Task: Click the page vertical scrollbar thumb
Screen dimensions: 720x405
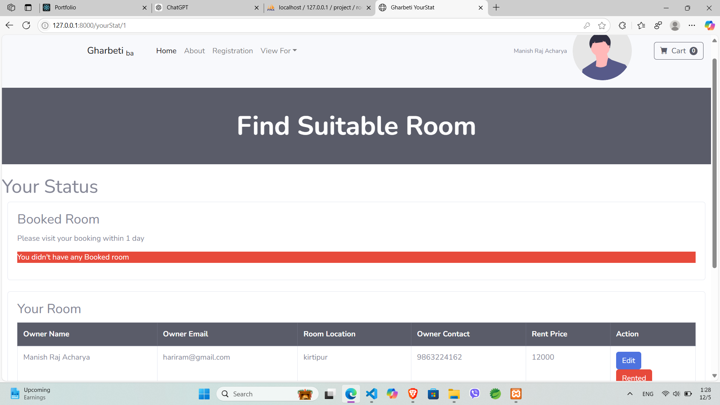Action: (714, 163)
